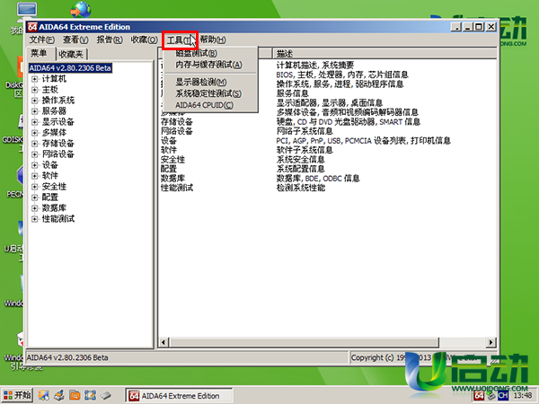Screen dimensions: 539x404
Task: Select 服务器 label in the menu tree
Action: [54, 111]
